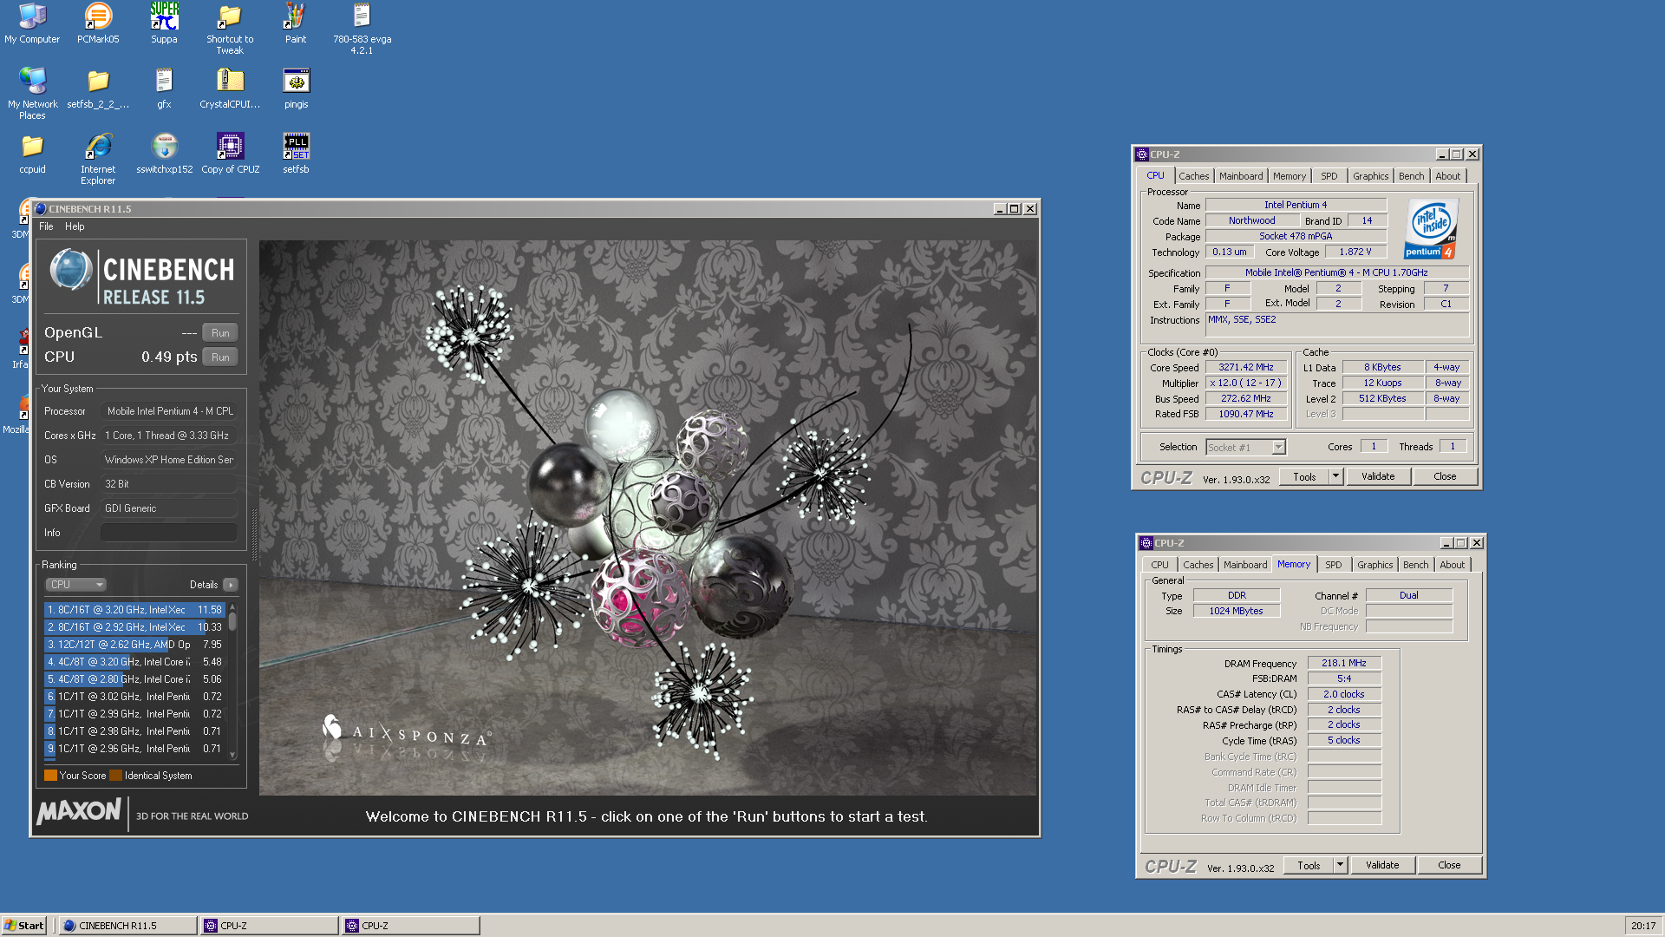Viewport: 1665px width, 937px height.
Task: Open SPD tab in lower CPU-Z
Action: (1333, 565)
